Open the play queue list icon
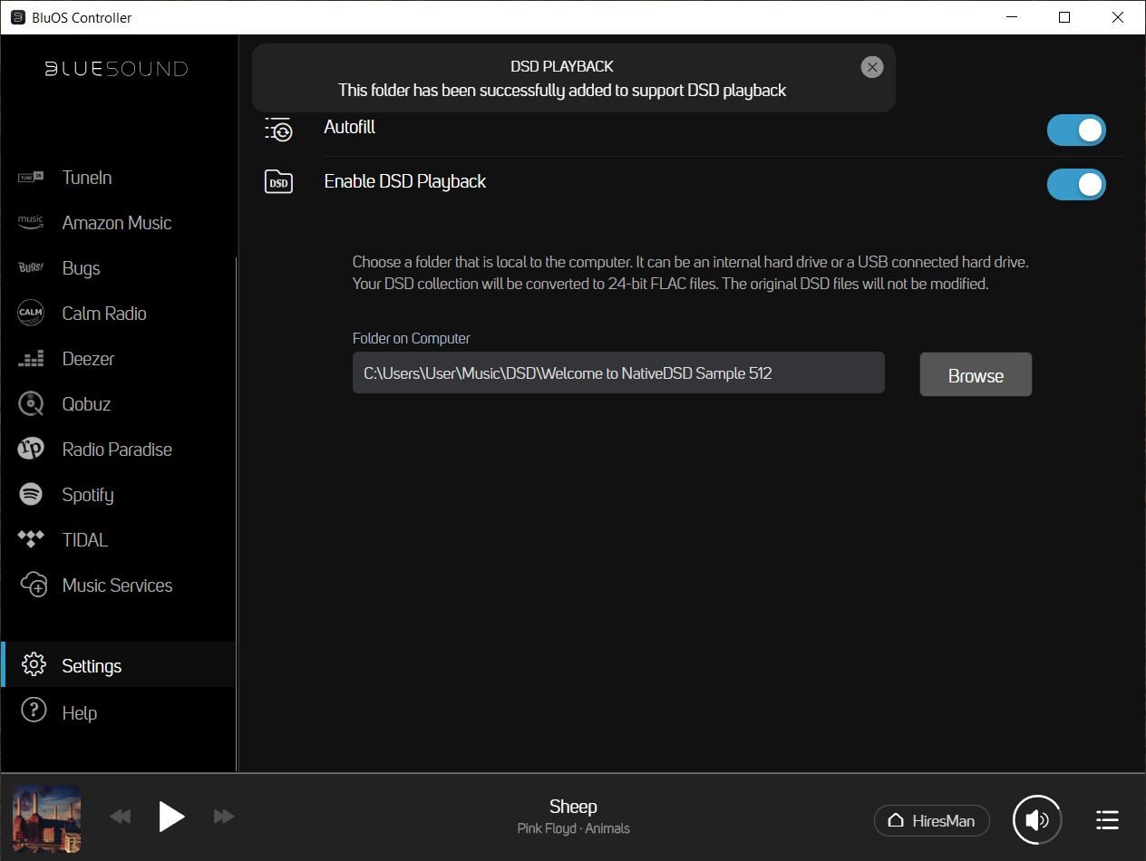The width and height of the screenshot is (1146, 861). (x=1106, y=820)
